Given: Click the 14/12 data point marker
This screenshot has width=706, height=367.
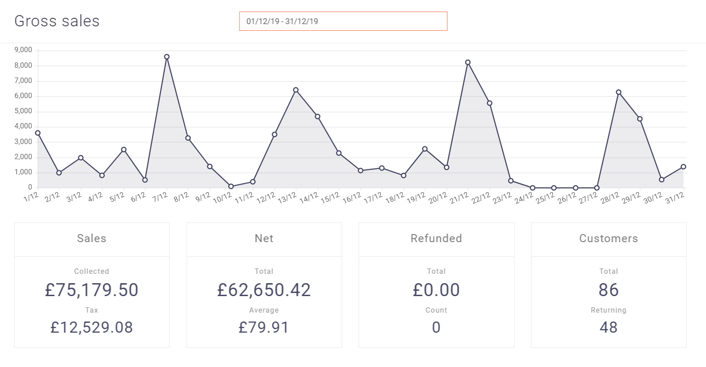Looking at the screenshot, I should (x=317, y=116).
